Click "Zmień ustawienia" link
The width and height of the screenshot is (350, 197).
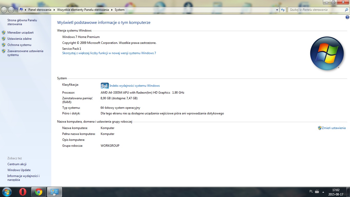point(333,128)
